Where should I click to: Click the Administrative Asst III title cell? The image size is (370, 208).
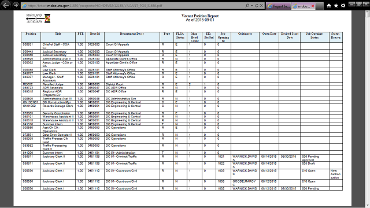pos(58,99)
